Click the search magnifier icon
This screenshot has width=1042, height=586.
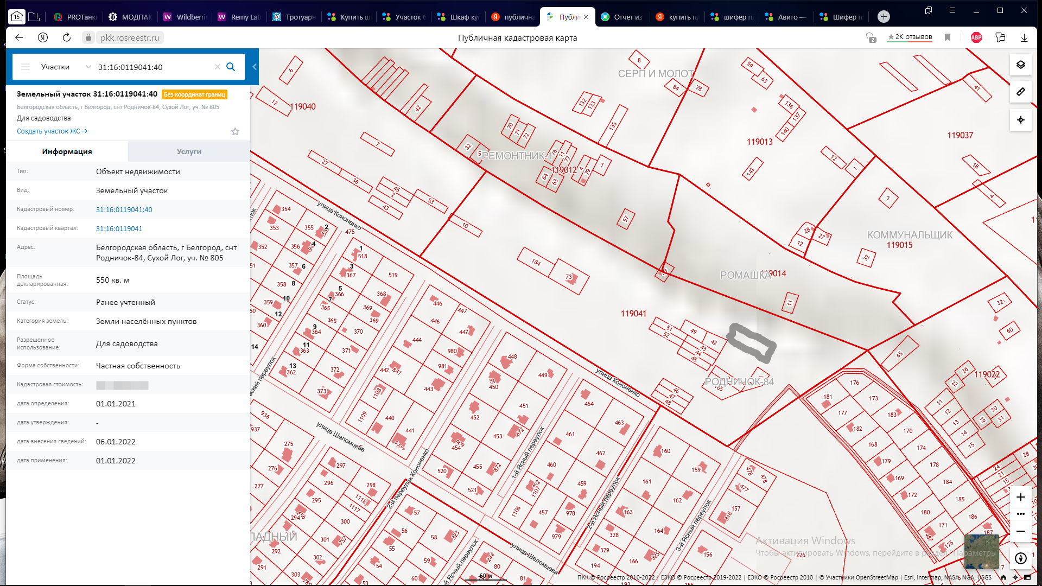click(231, 67)
